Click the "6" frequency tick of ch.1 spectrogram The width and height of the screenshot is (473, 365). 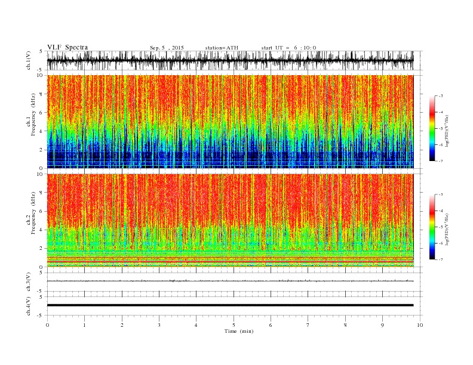42,113
